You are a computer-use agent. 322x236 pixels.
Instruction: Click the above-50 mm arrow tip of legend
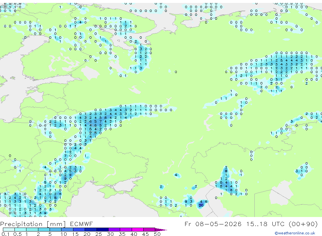(x=161, y=230)
